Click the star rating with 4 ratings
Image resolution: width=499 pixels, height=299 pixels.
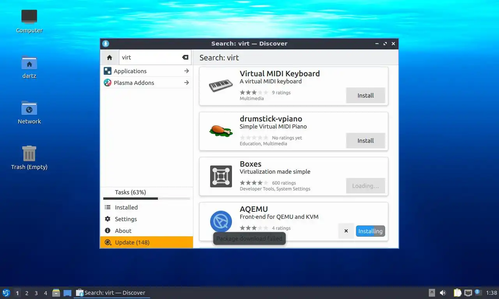coord(254,228)
